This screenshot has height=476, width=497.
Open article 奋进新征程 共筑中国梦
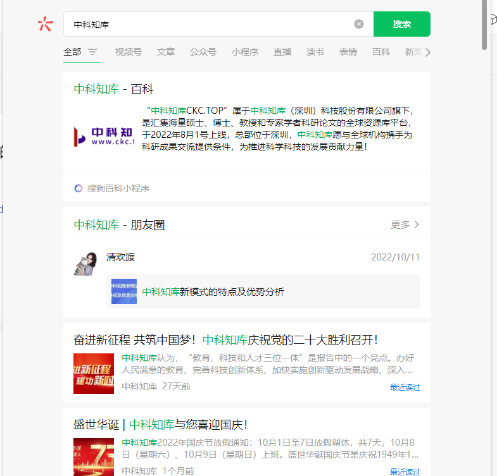[x=225, y=340]
